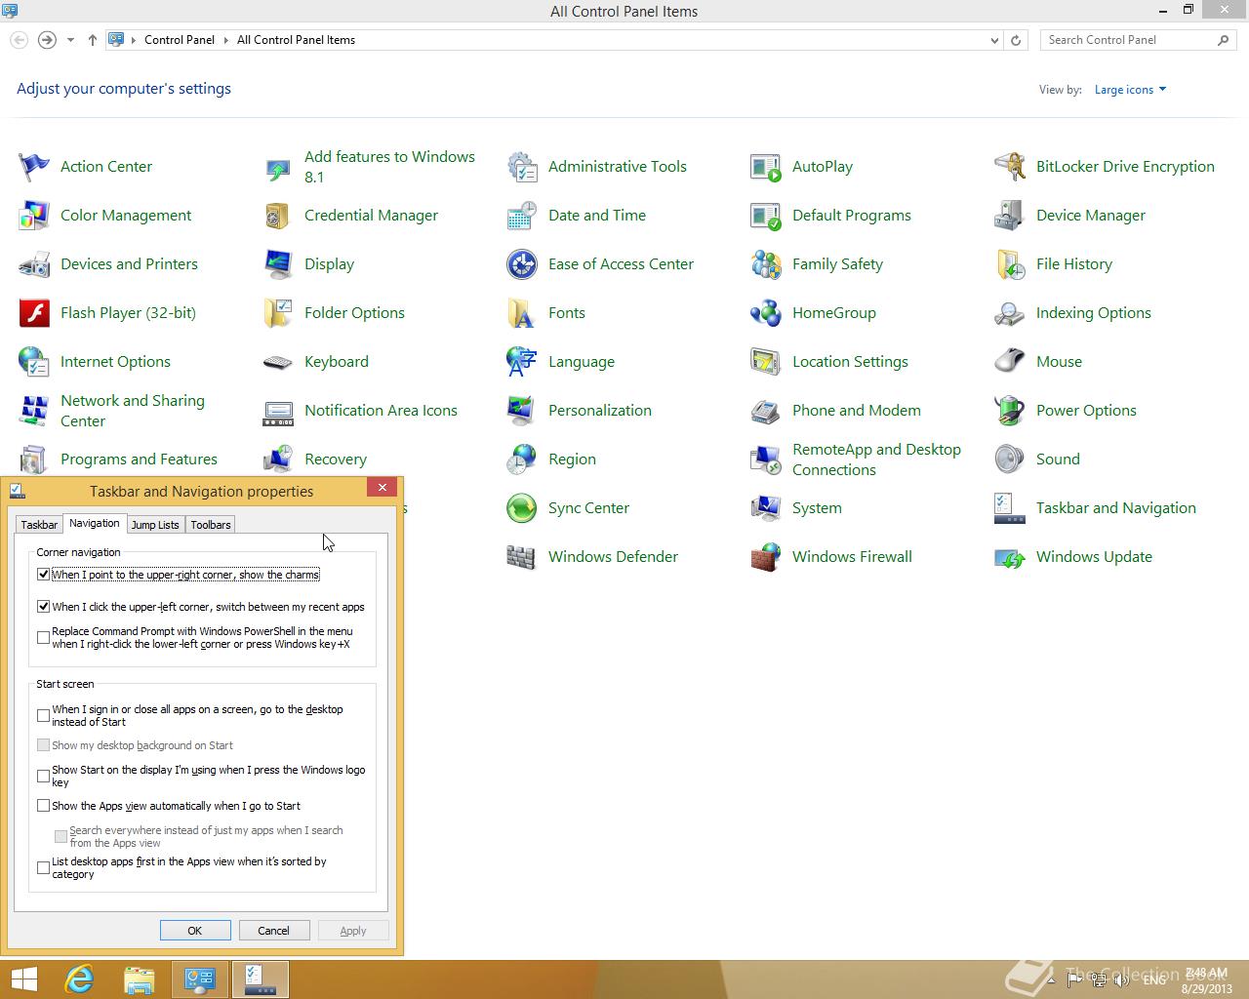Show hidden icons in system tray
This screenshot has width=1249, height=999.
[1051, 980]
